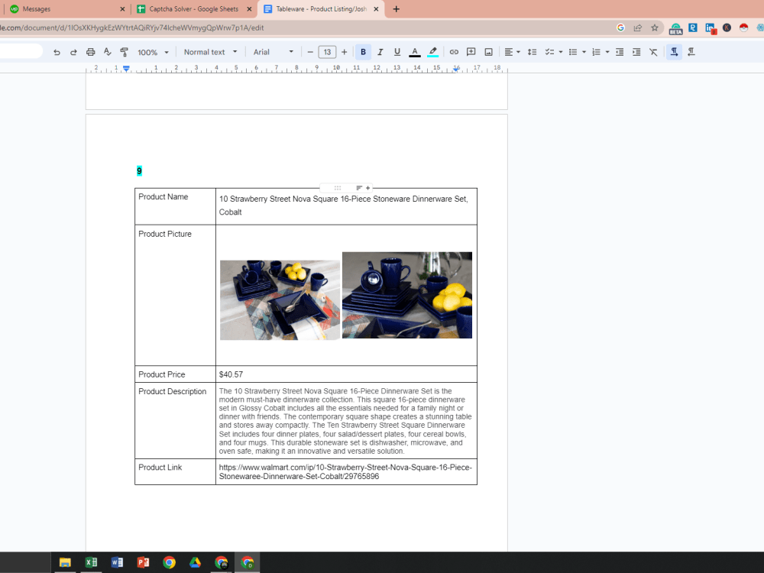Open numbered list options dropdown arrow
Screen dimensions: 764x573
pyautogui.click(x=607, y=52)
